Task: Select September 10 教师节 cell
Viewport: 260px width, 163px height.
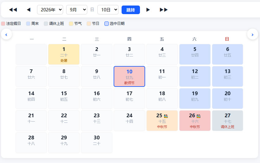Action: (x=129, y=76)
